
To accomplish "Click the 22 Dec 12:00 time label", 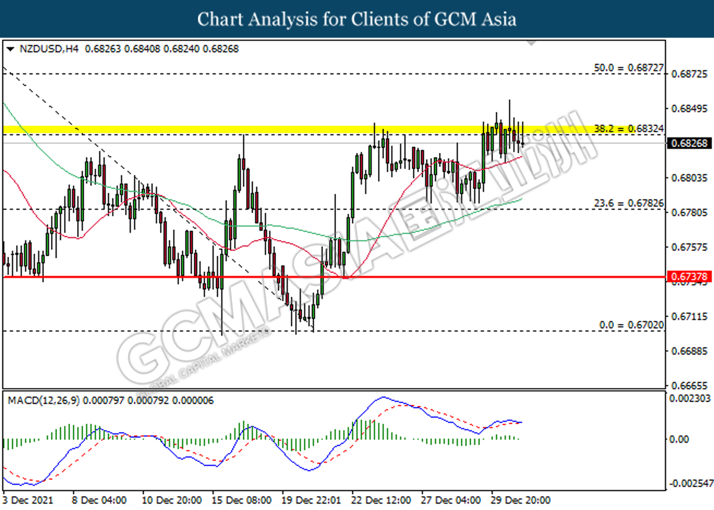I will coord(381,500).
